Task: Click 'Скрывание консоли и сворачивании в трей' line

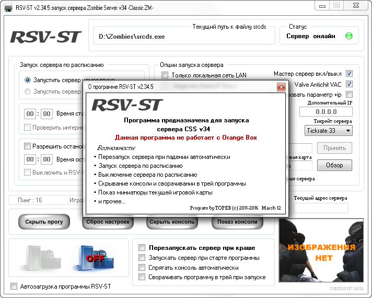Action: point(172,184)
